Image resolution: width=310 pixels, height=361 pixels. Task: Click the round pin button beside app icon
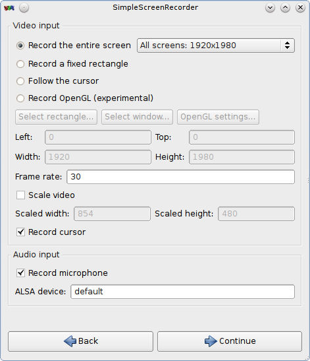24,8
